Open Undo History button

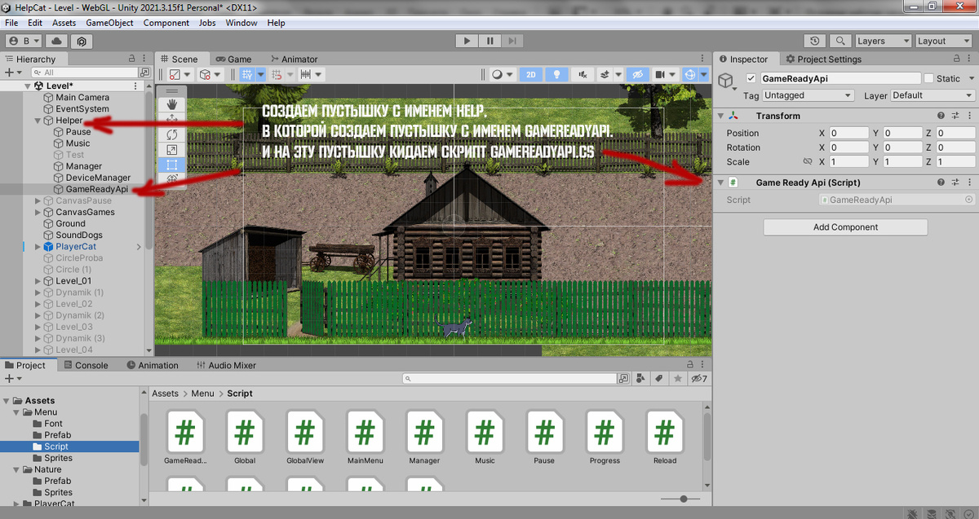[x=814, y=41]
